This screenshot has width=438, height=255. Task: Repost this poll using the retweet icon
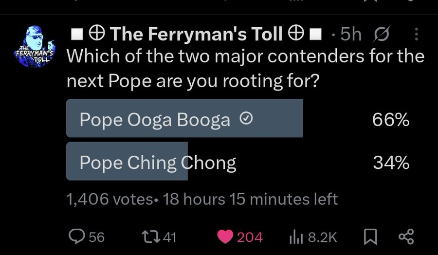pos(146,237)
